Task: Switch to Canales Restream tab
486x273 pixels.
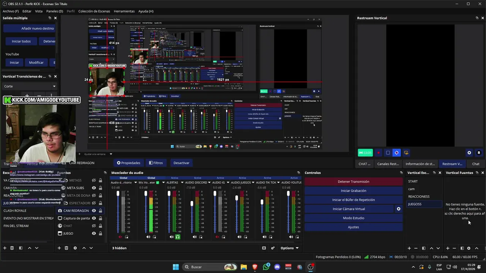Action: point(388,164)
